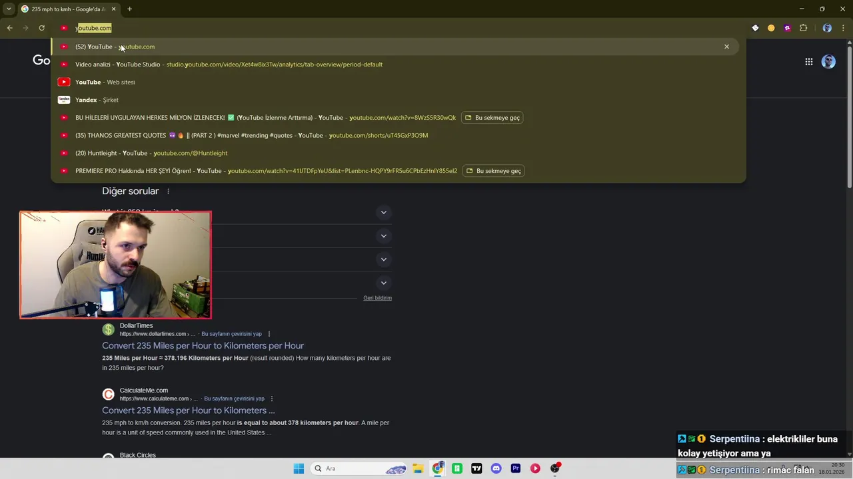Click the DollarTimes site favicon

[108, 330]
